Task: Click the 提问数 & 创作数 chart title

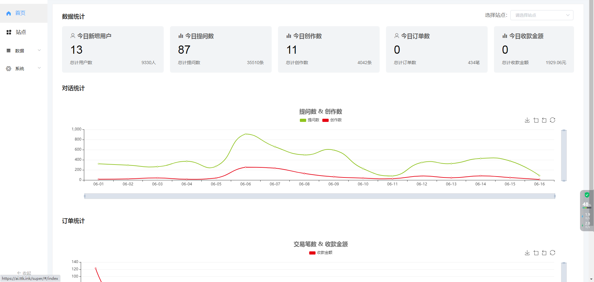Action: click(x=320, y=111)
